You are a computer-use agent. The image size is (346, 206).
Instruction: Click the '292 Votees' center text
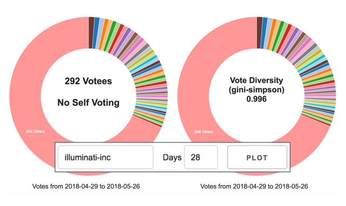click(x=88, y=81)
